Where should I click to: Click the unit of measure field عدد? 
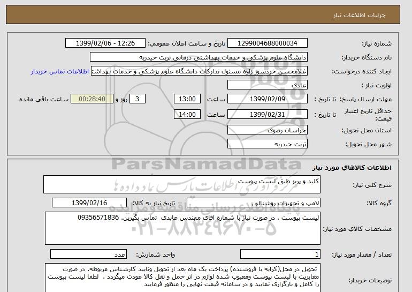88,254
